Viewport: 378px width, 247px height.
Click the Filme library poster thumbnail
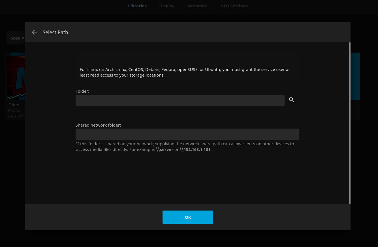tap(16, 78)
